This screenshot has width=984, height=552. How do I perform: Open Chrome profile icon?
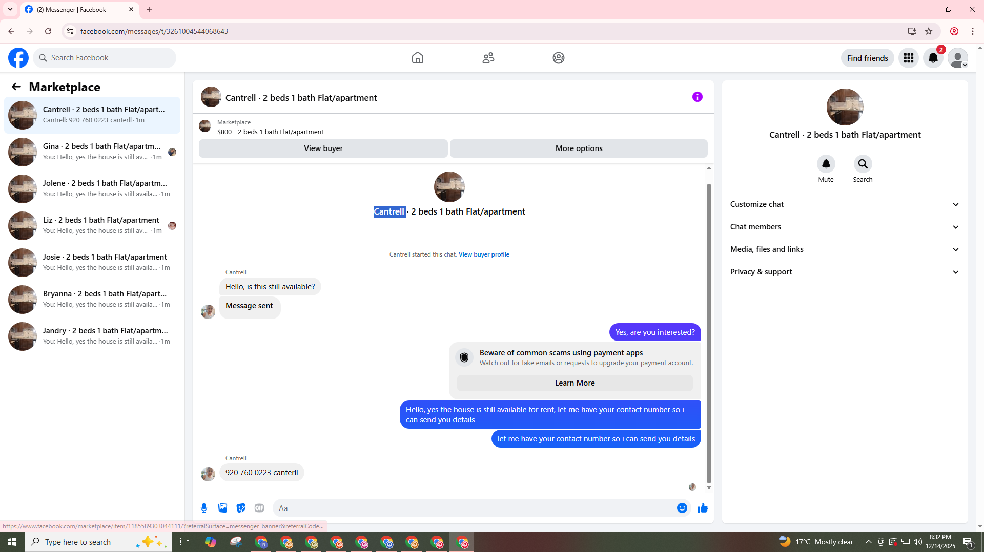pyautogui.click(x=954, y=31)
